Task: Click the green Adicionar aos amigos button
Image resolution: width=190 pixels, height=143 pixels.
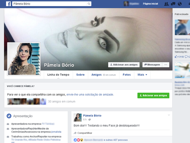Action: coord(153,96)
